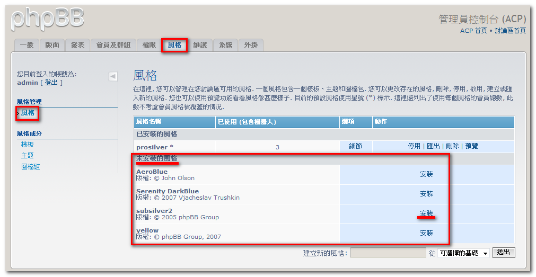Click the 送出 submit button
The image size is (536, 277).
504,253
